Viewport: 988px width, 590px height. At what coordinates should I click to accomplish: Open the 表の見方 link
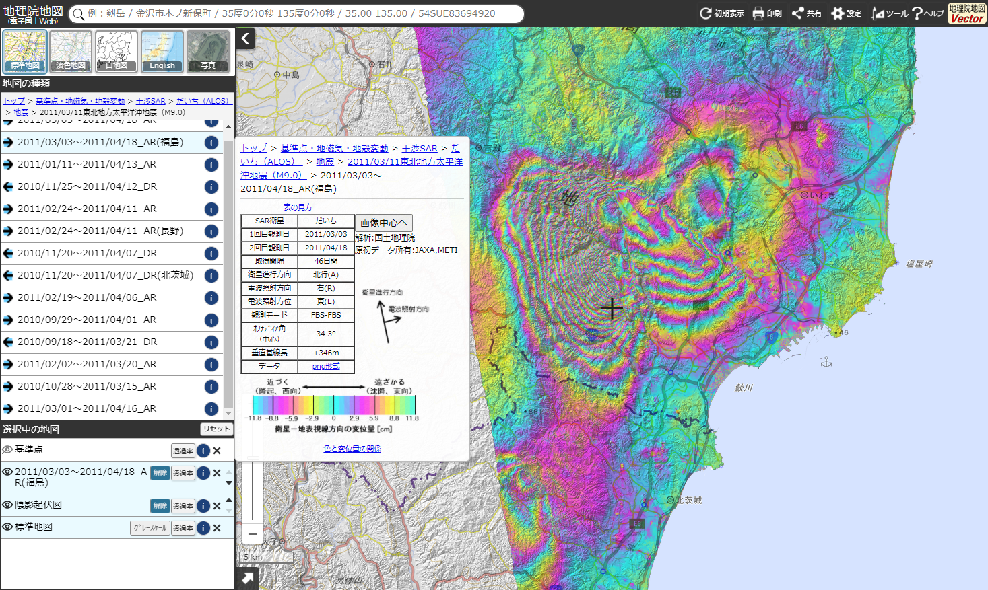point(298,207)
